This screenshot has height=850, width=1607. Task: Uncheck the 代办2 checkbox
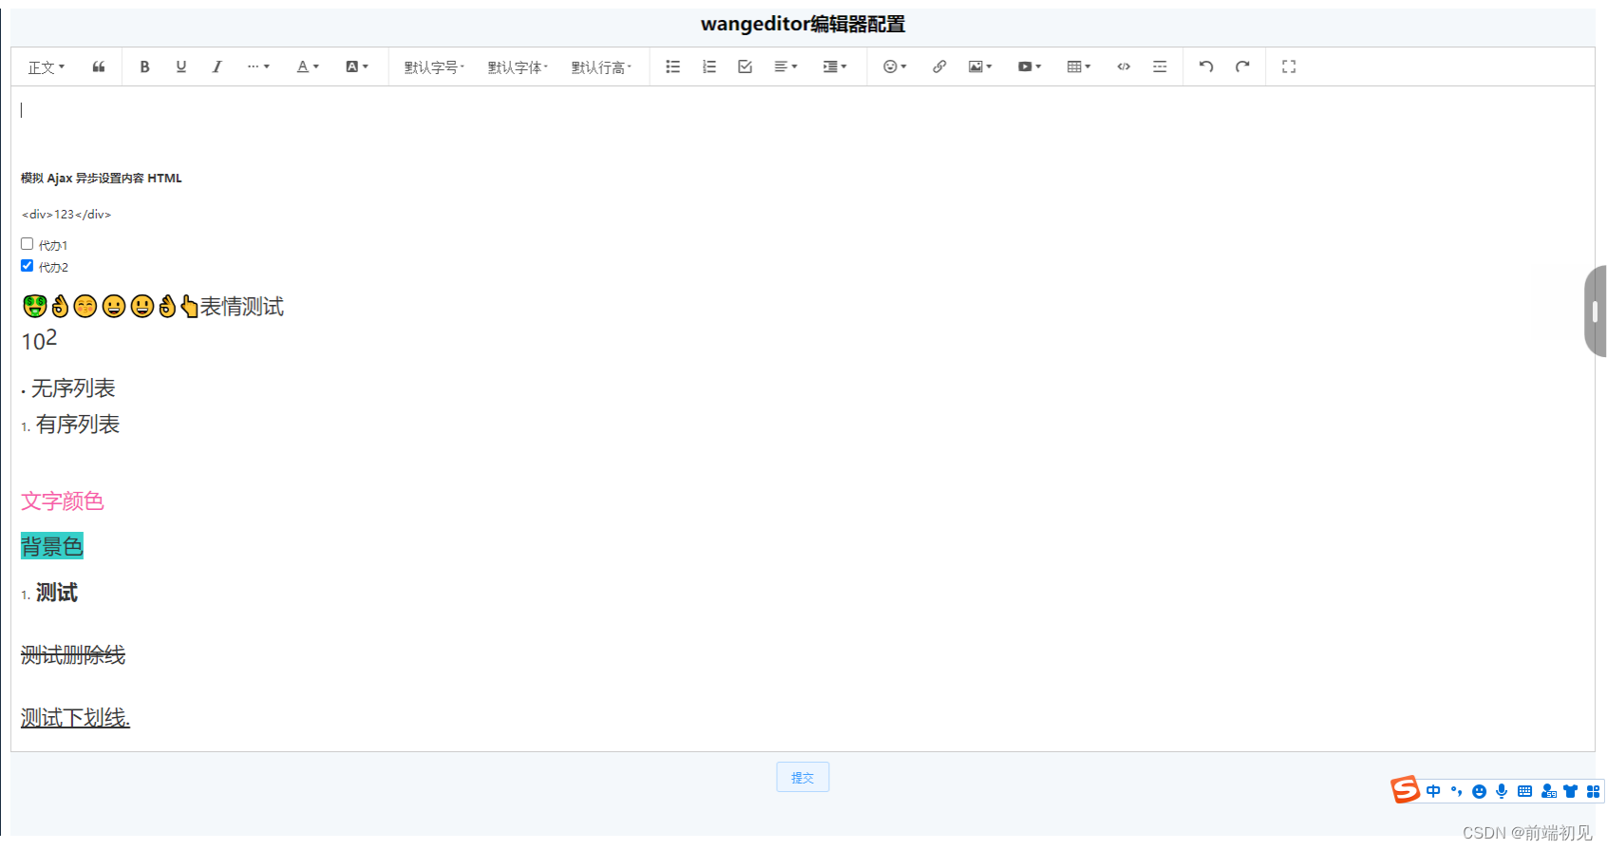(x=27, y=266)
